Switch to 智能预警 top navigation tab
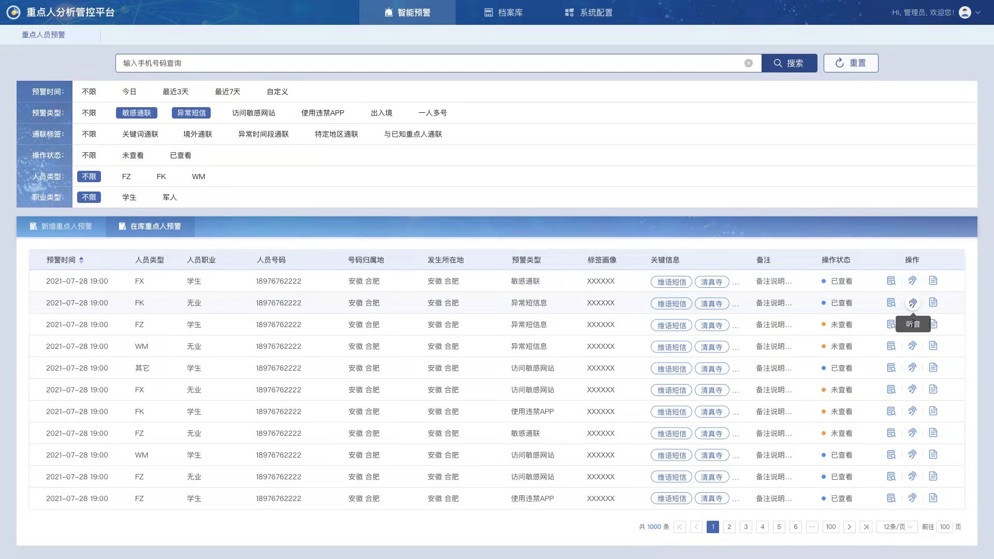This screenshot has width=994, height=559. [x=407, y=12]
